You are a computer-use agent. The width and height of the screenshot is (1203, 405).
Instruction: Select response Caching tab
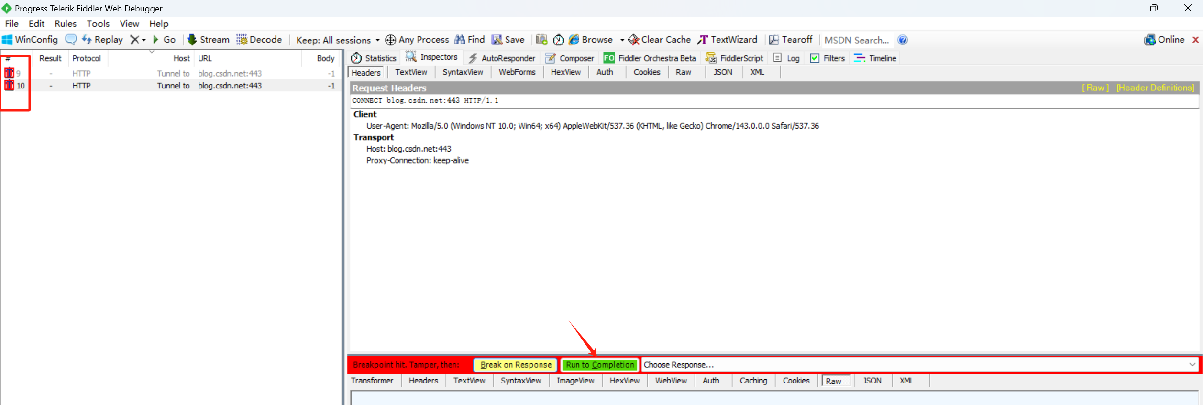[753, 381]
